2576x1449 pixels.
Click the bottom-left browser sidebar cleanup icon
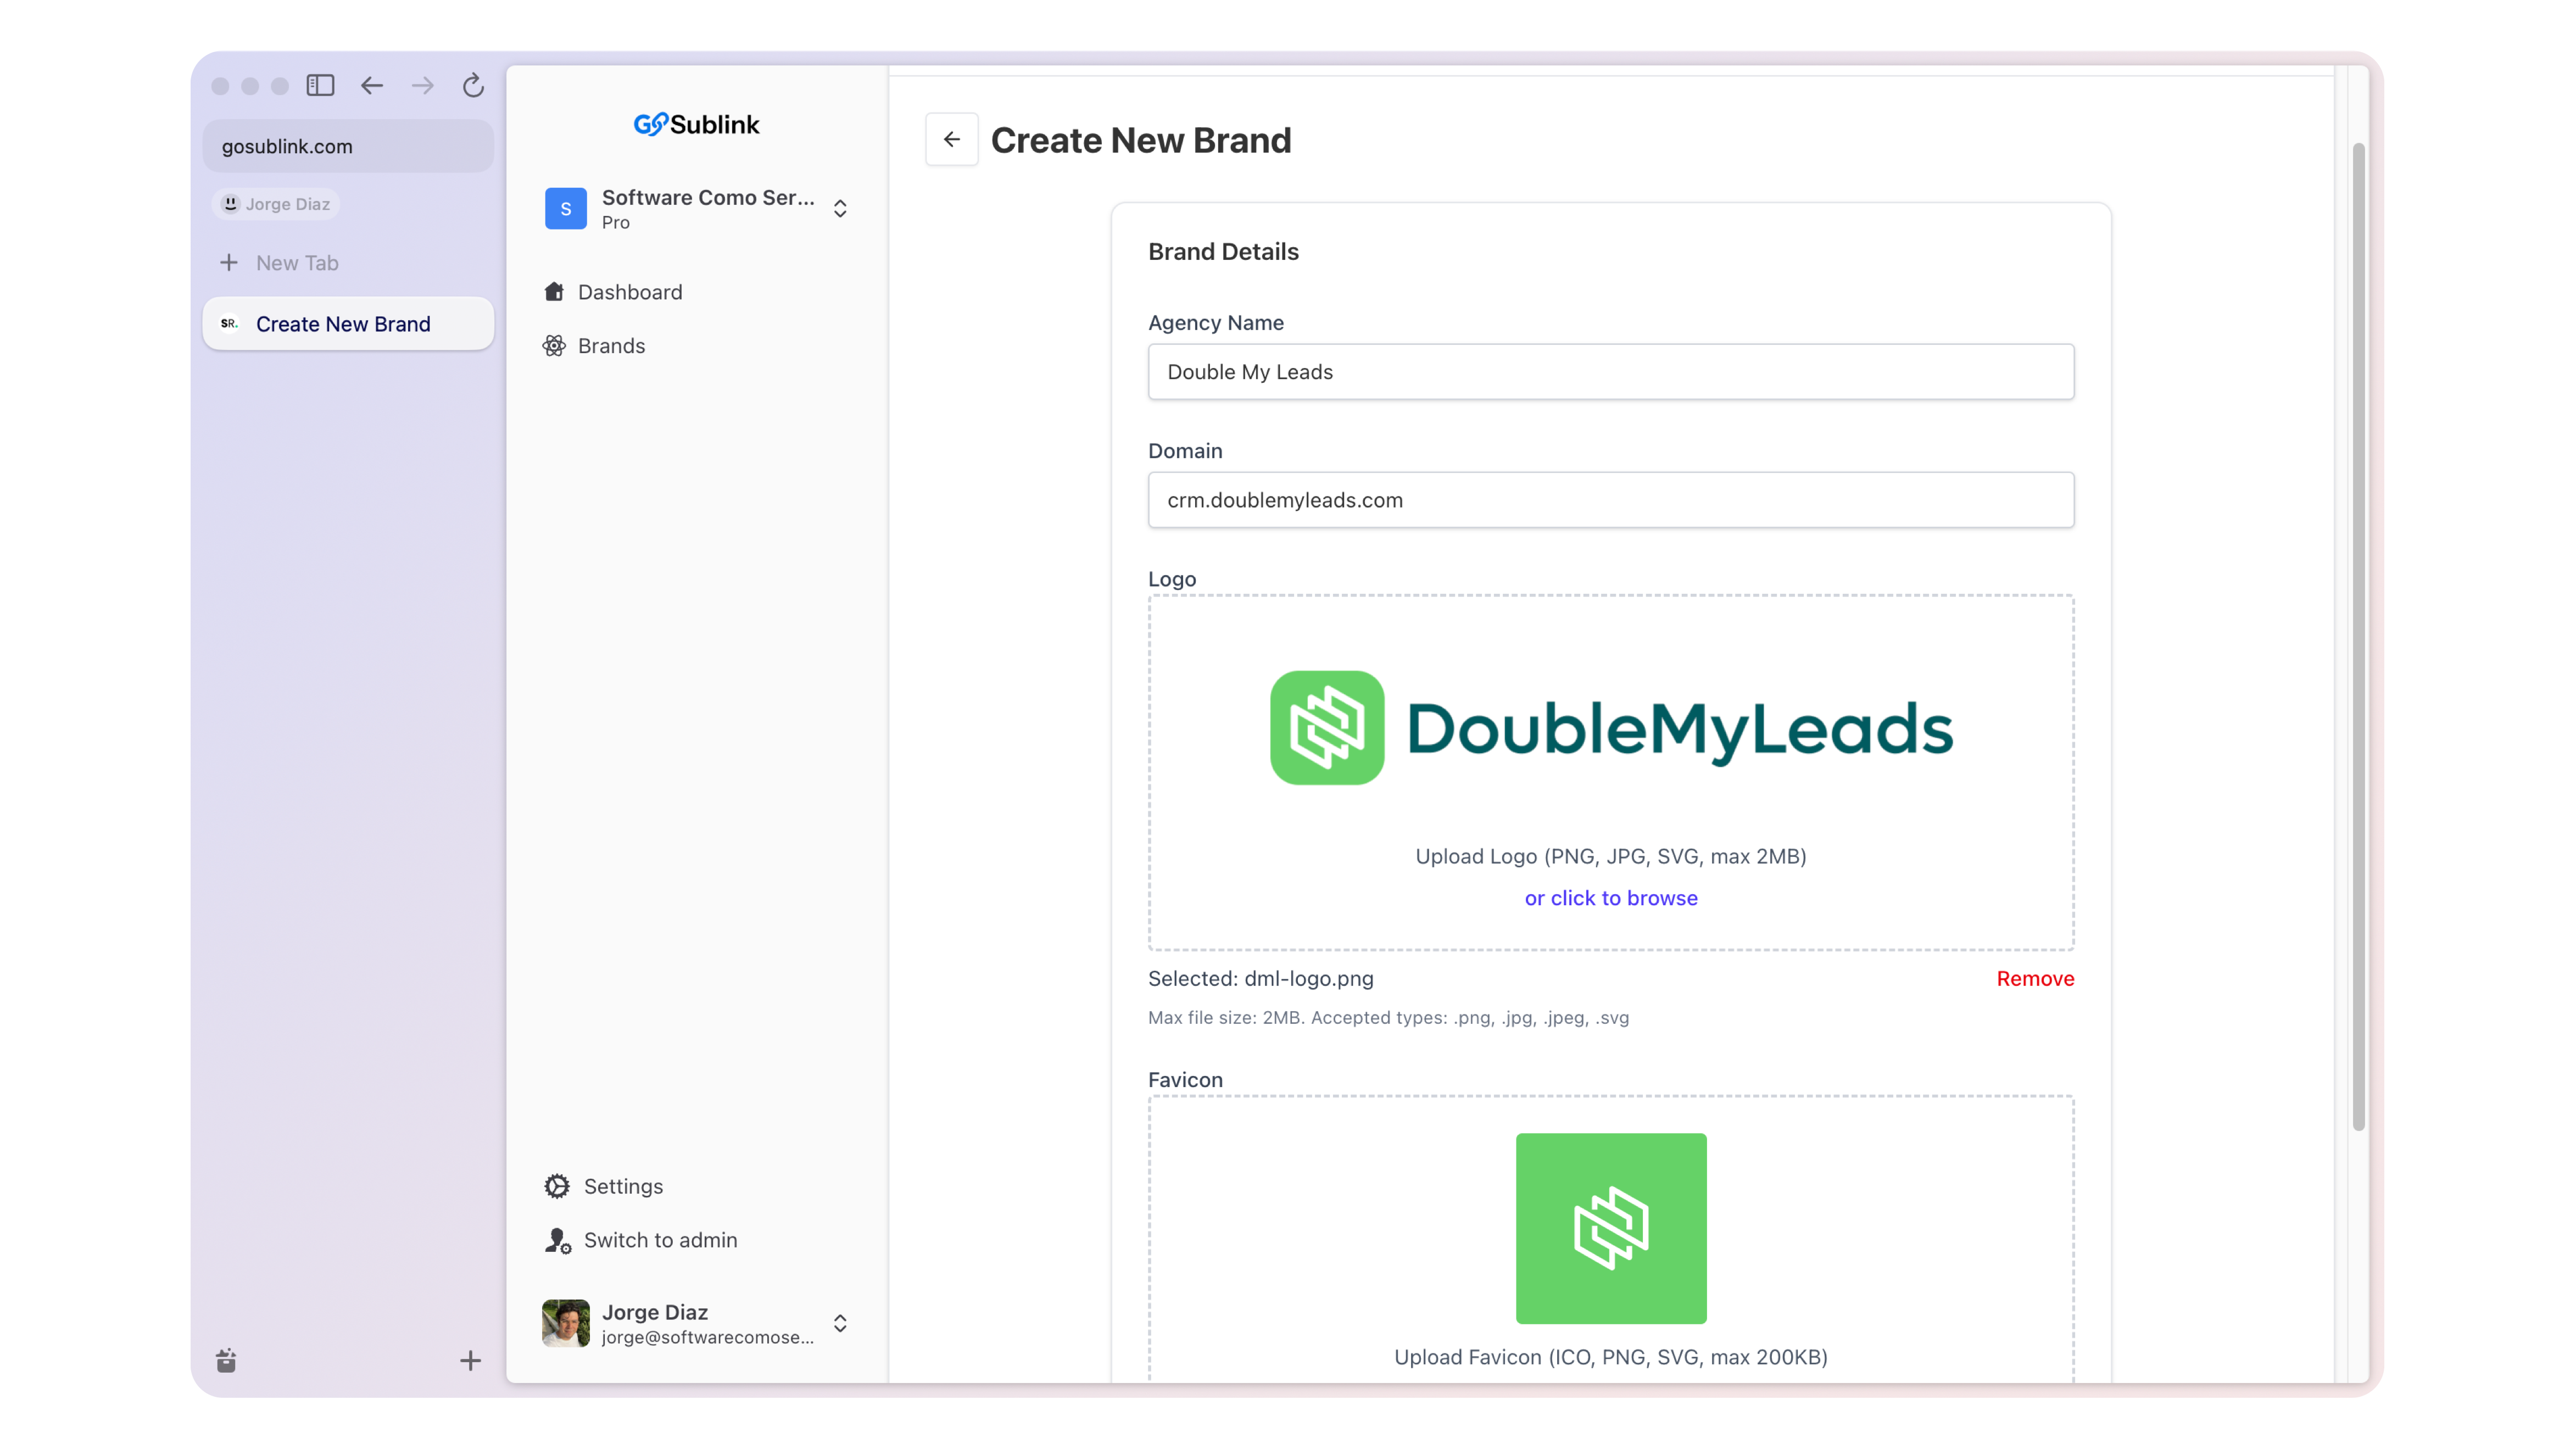pyautogui.click(x=226, y=1360)
